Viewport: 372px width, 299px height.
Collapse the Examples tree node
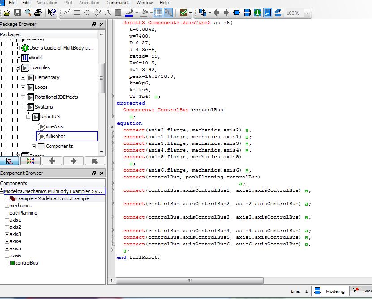point(17,68)
